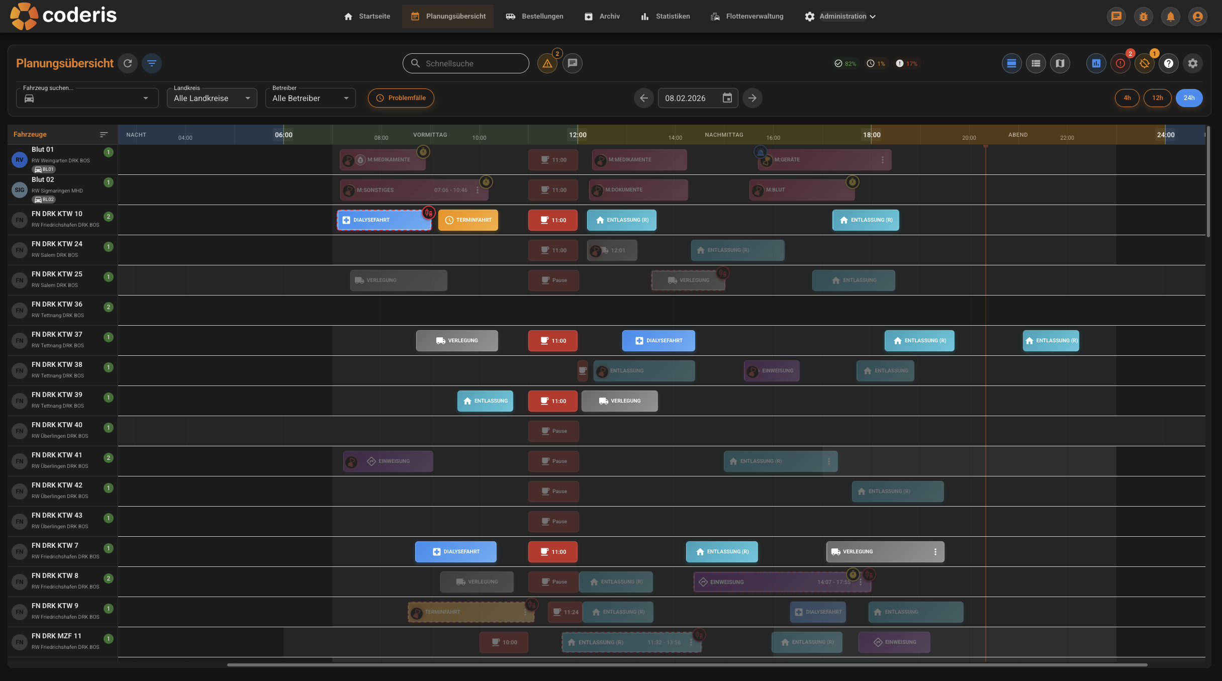Switch to the list view layout
The height and width of the screenshot is (681, 1222).
point(1036,63)
